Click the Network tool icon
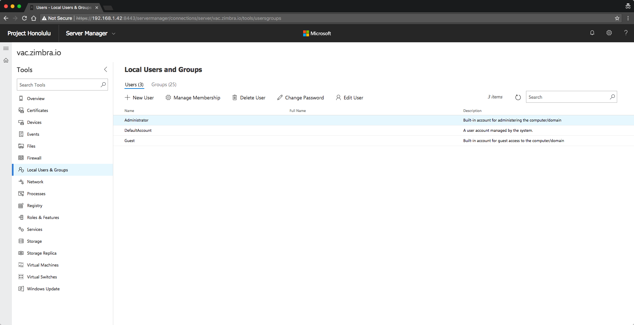 click(21, 182)
